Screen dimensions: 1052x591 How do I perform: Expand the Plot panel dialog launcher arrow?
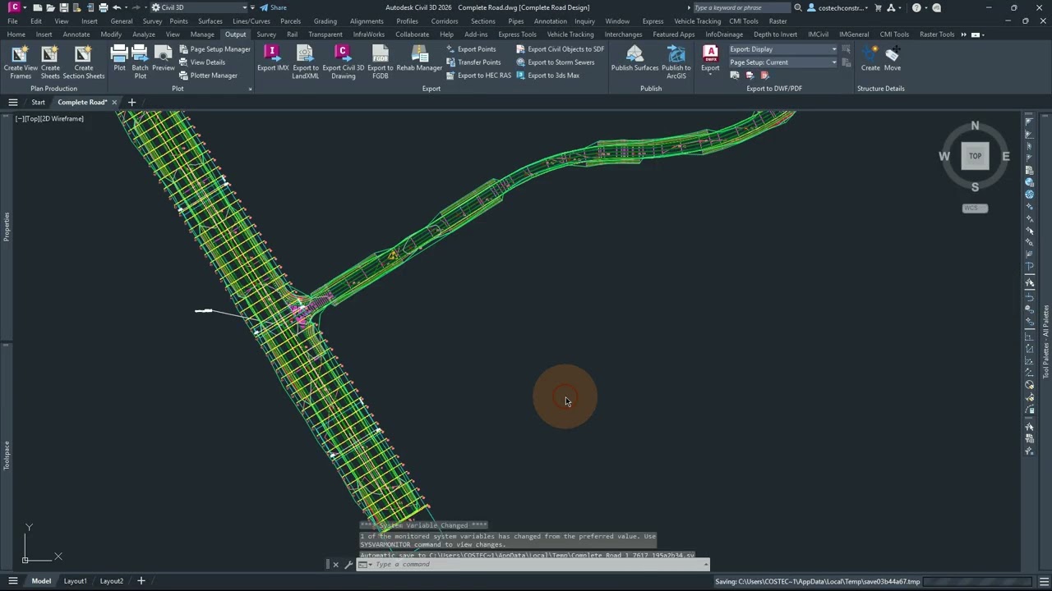(x=250, y=89)
